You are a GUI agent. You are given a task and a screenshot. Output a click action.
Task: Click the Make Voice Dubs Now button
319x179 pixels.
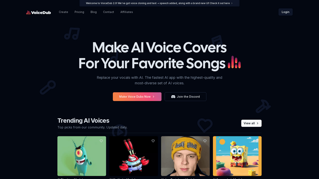(137, 97)
